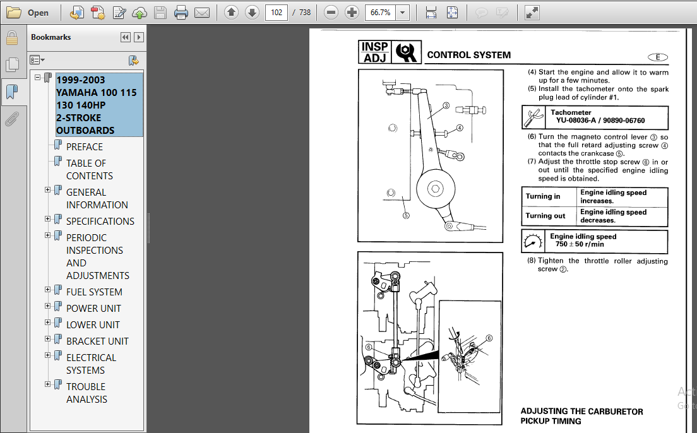Screen dimensions: 697x433
Task: Expand the ELECTRICAL SYSTEMS bookmark
Action: (47, 355)
